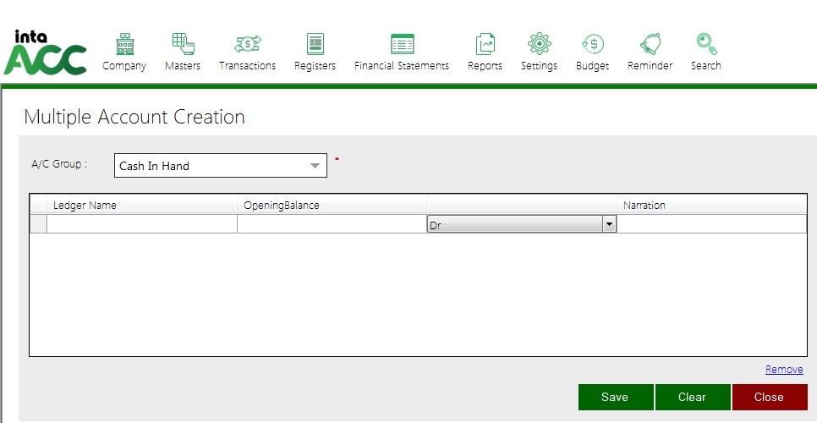Open the Dr balance type dropdown arrow
Viewport: 817px width, 423px height.
(x=608, y=224)
